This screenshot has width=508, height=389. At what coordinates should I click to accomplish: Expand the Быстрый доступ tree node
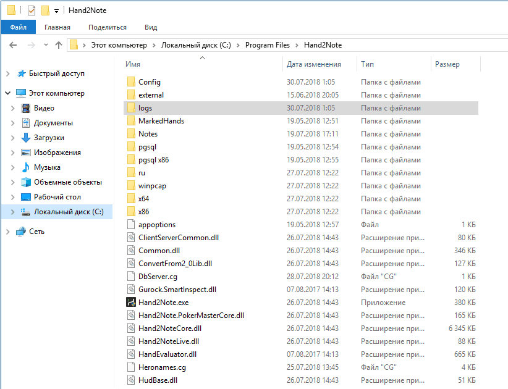click(x=8, y=74)
